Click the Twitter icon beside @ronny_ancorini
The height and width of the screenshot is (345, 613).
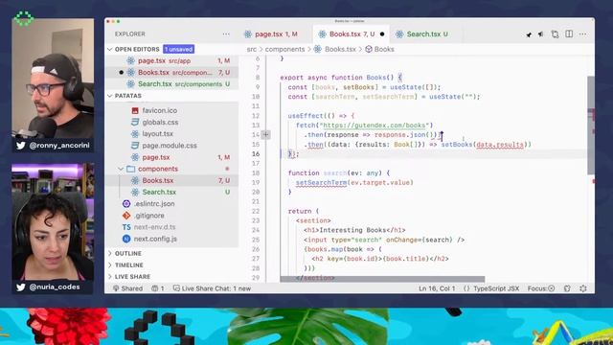[21, 146]
